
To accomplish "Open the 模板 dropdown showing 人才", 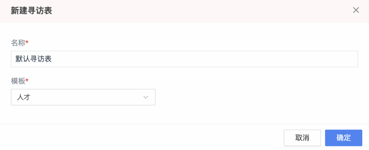I will click(x=83, y=97).
